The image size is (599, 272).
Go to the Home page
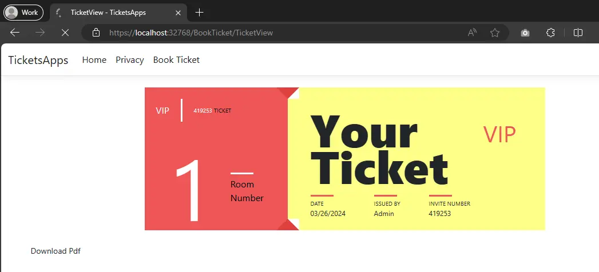point(94,60)
